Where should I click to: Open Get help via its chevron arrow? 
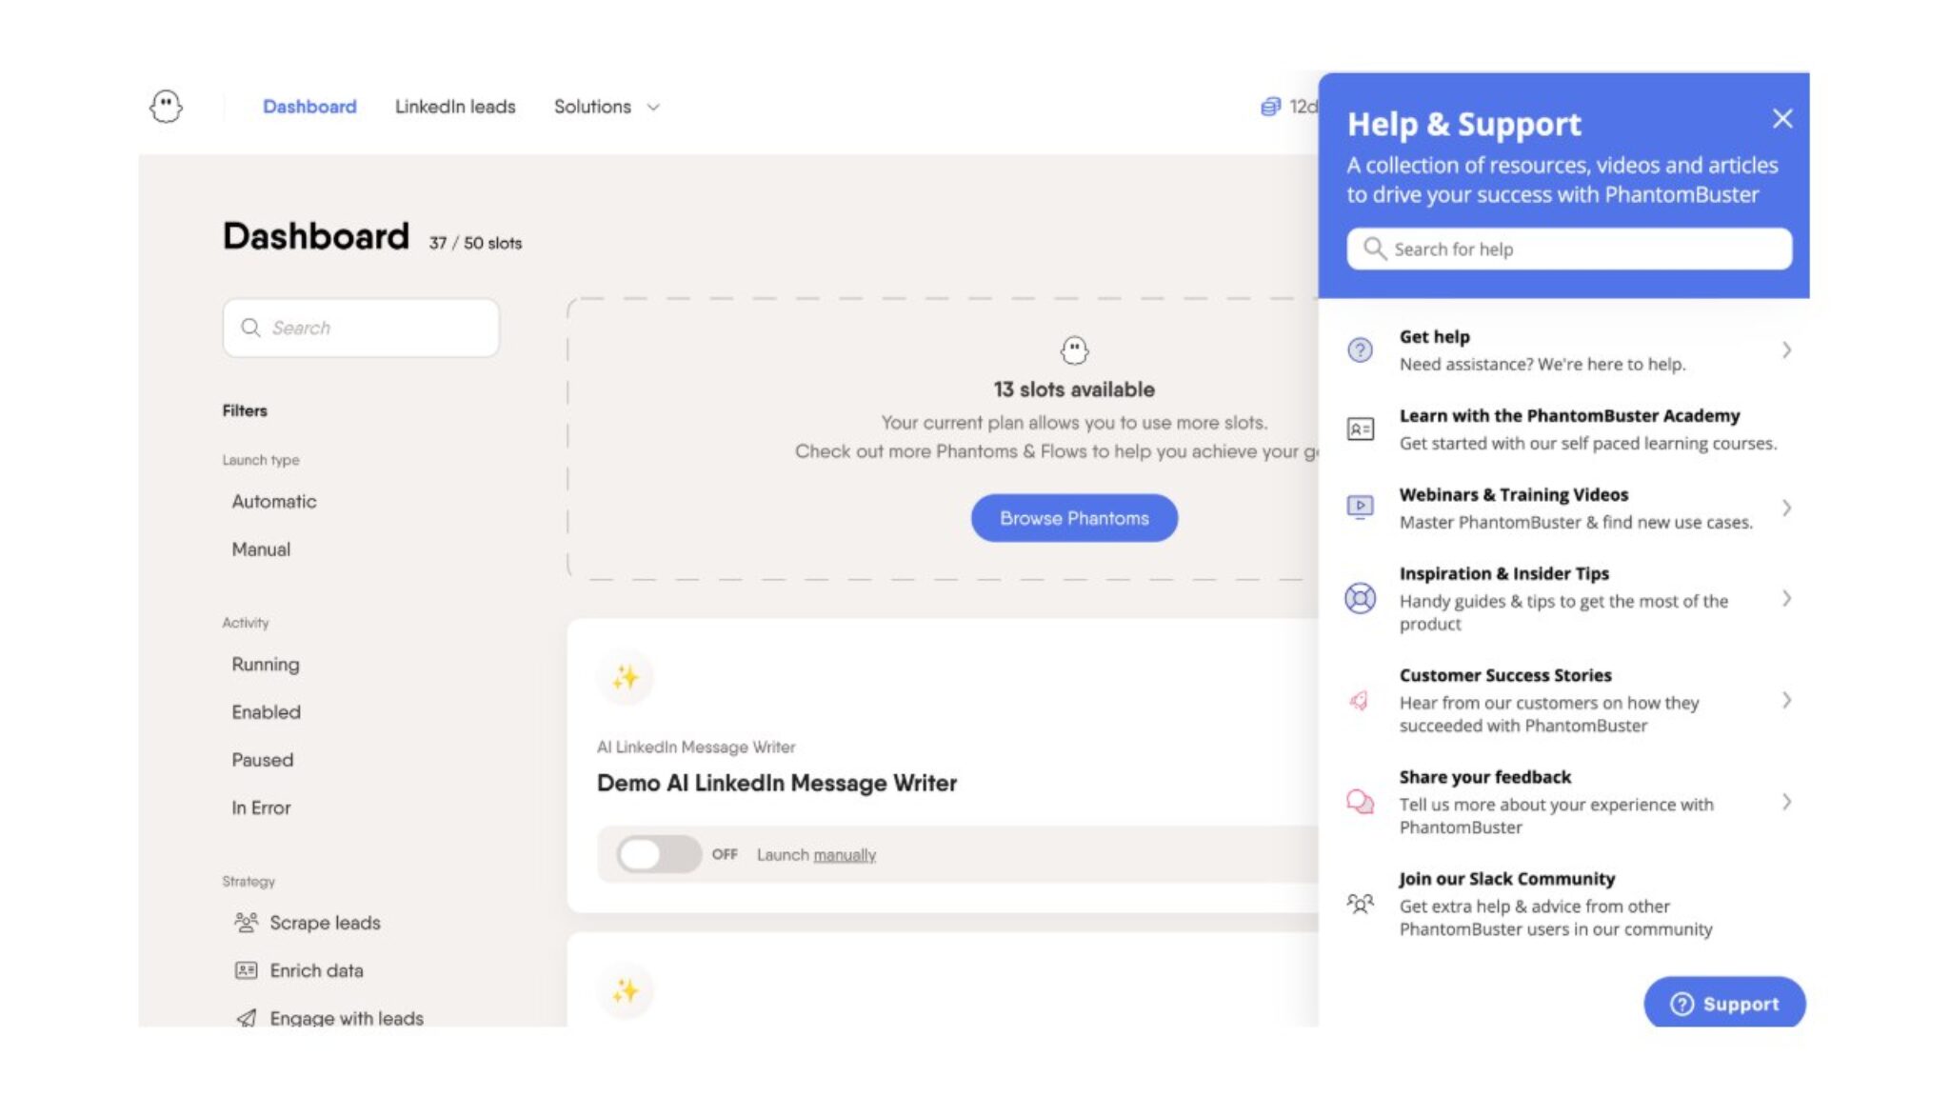[1786, 349]
